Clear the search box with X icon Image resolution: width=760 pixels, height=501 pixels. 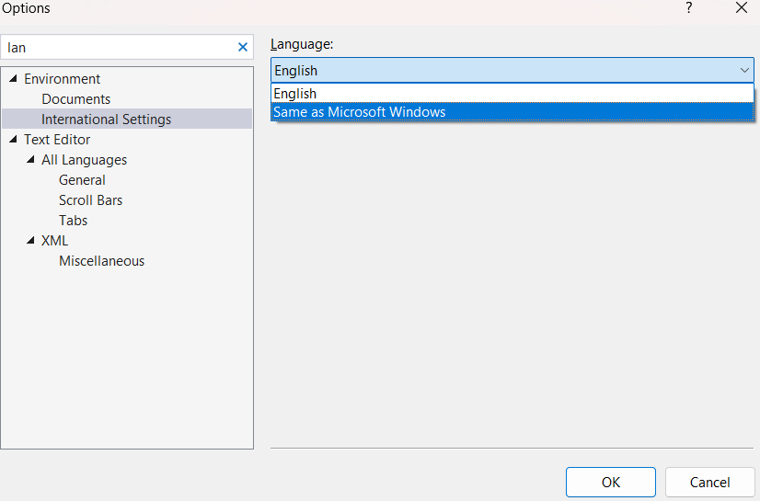tap(243, 47)
